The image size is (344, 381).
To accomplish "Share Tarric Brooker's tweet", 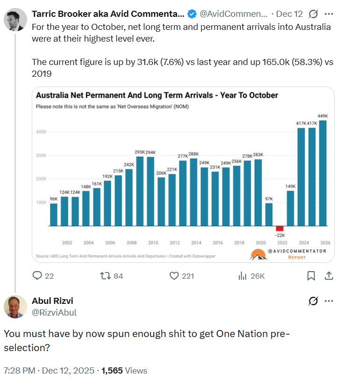I will pyautogui.click(x=329, y=276).
